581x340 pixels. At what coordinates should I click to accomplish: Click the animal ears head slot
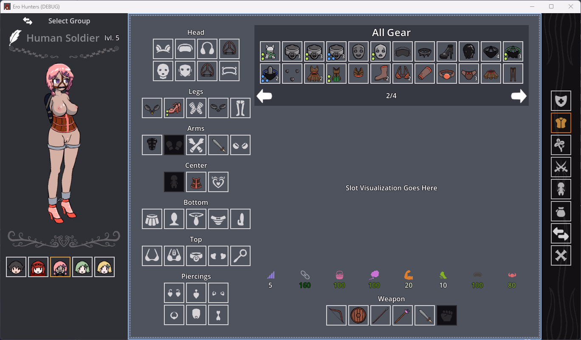pos(163,49)
